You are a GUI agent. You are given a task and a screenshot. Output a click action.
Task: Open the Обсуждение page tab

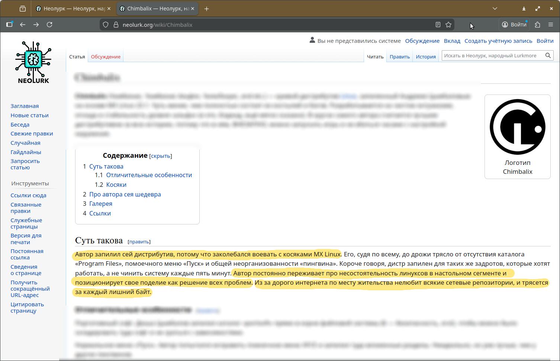[x=106, y=57]
